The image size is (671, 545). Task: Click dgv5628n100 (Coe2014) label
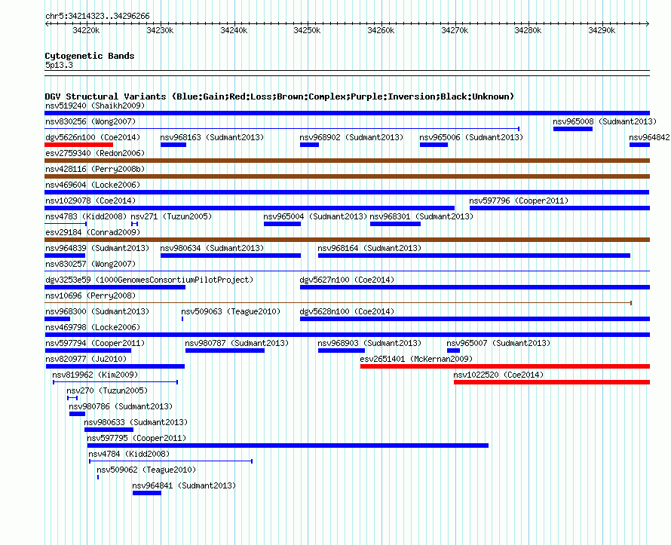347,311
